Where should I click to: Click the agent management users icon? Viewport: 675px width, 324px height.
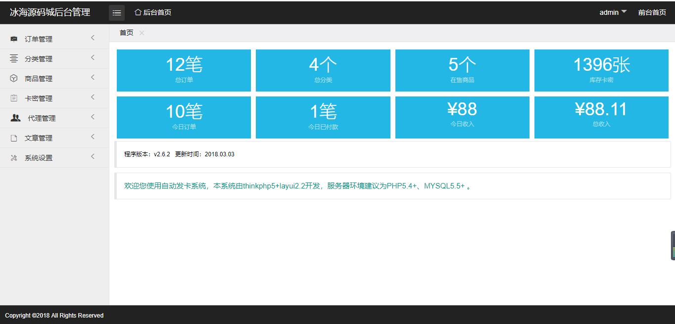click(x=15, y=118)
